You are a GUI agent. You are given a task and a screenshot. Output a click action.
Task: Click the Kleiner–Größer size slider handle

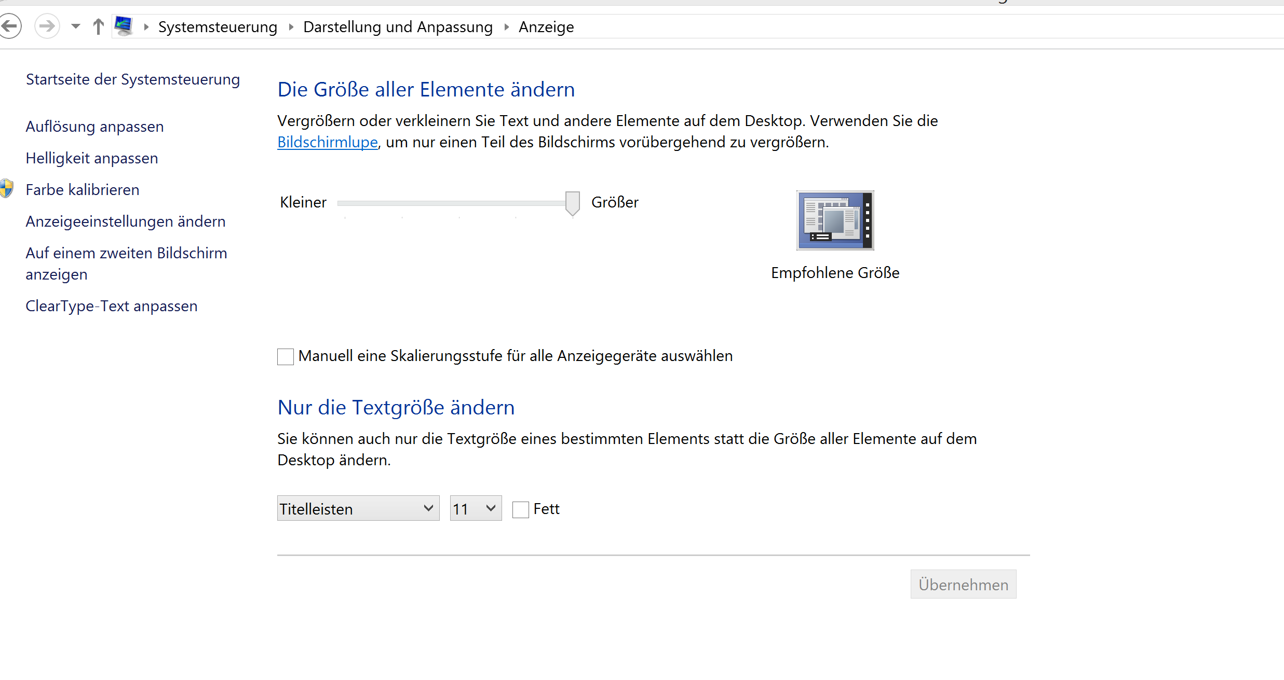pos(572,203)
